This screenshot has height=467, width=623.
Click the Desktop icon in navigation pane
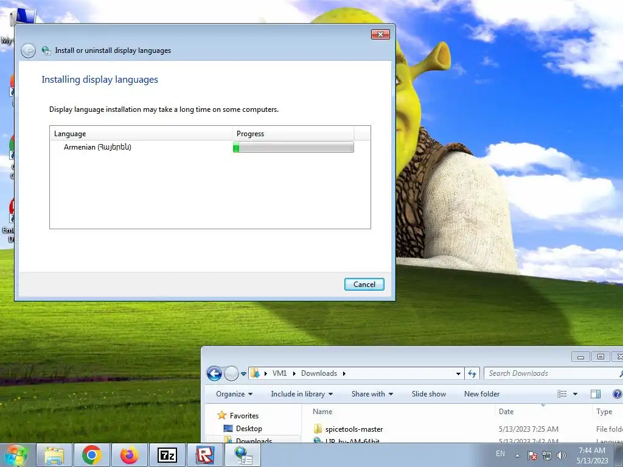click(x=228, y=428)
